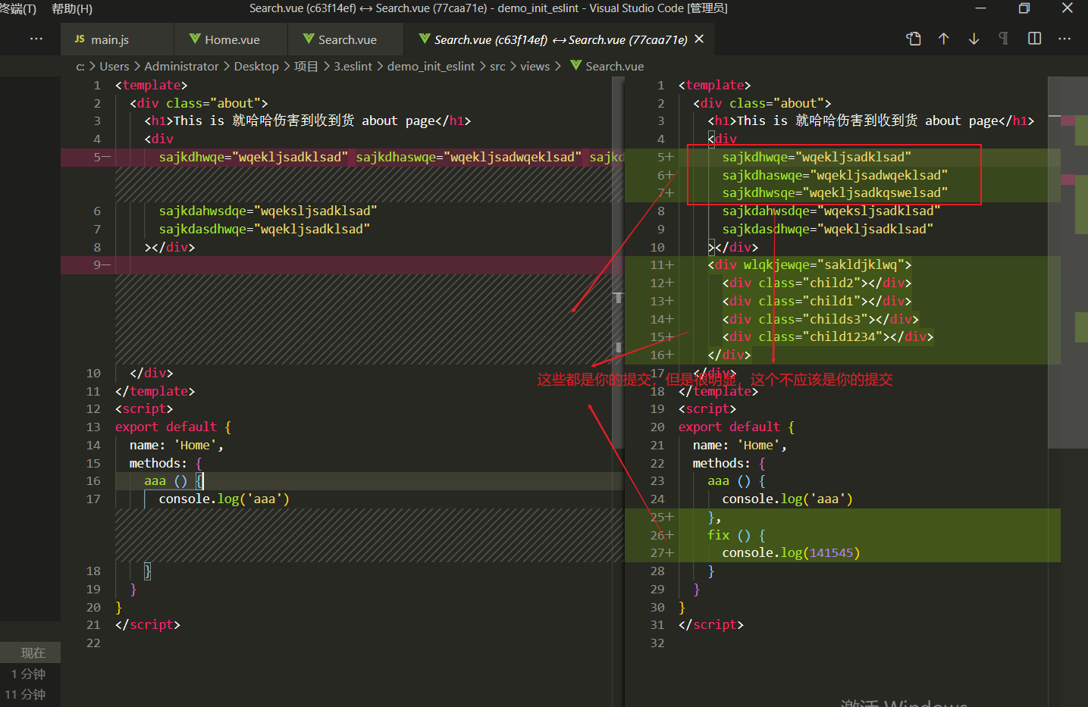Click '</template>' on left line 11
Image resolution: width=1088 pixels, height=707 pixels.
tap(155, 391)
